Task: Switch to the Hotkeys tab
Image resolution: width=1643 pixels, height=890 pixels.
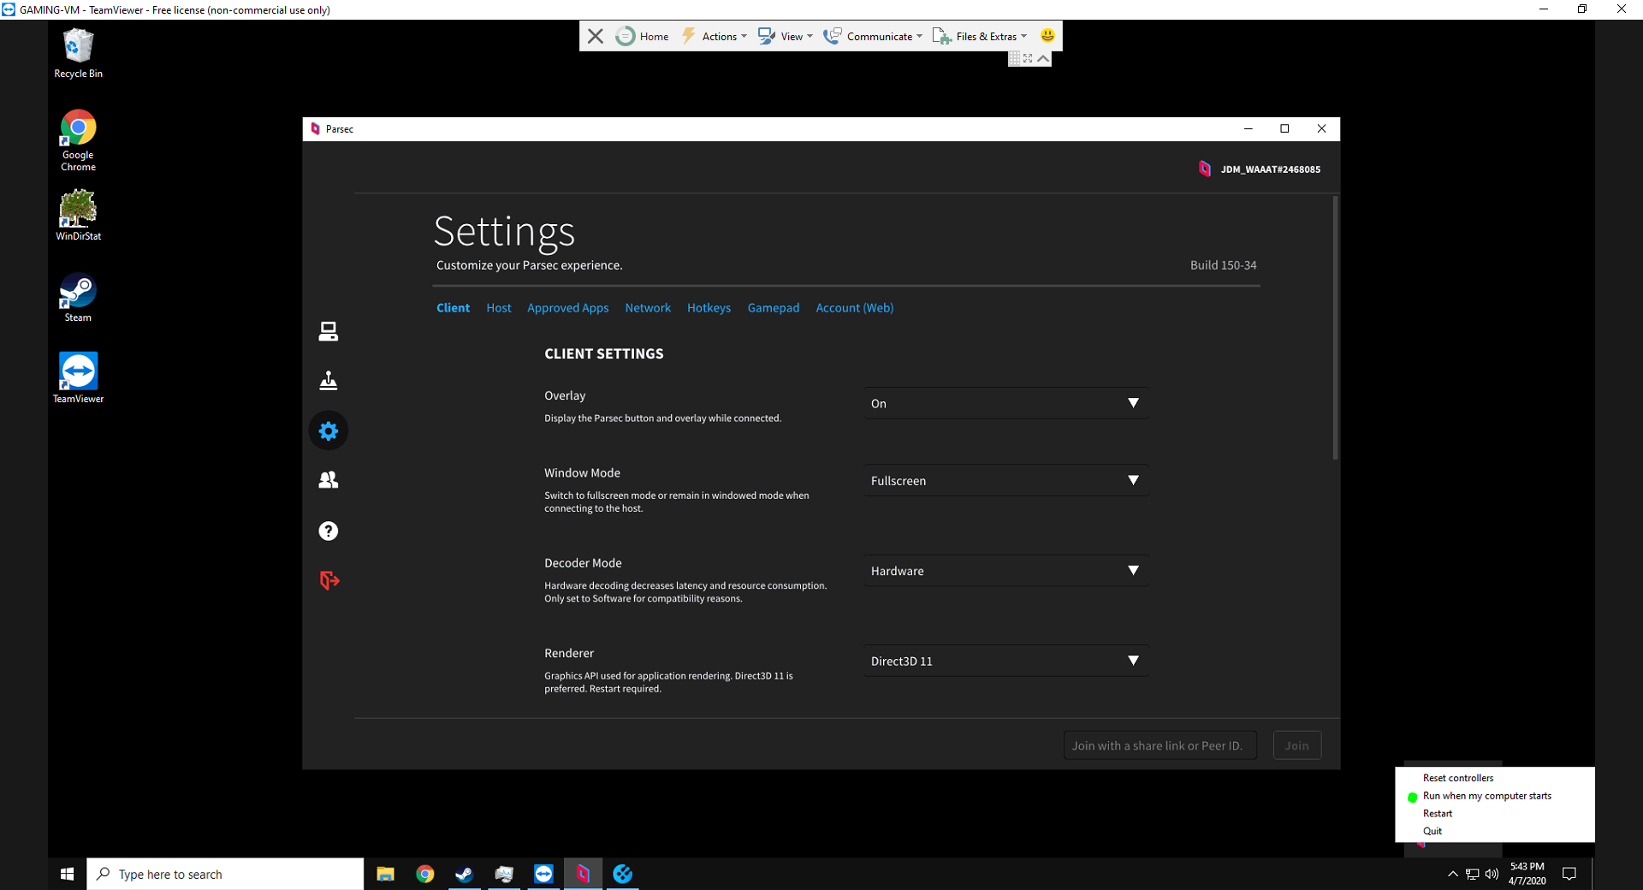Action: (x=709, y=307)
